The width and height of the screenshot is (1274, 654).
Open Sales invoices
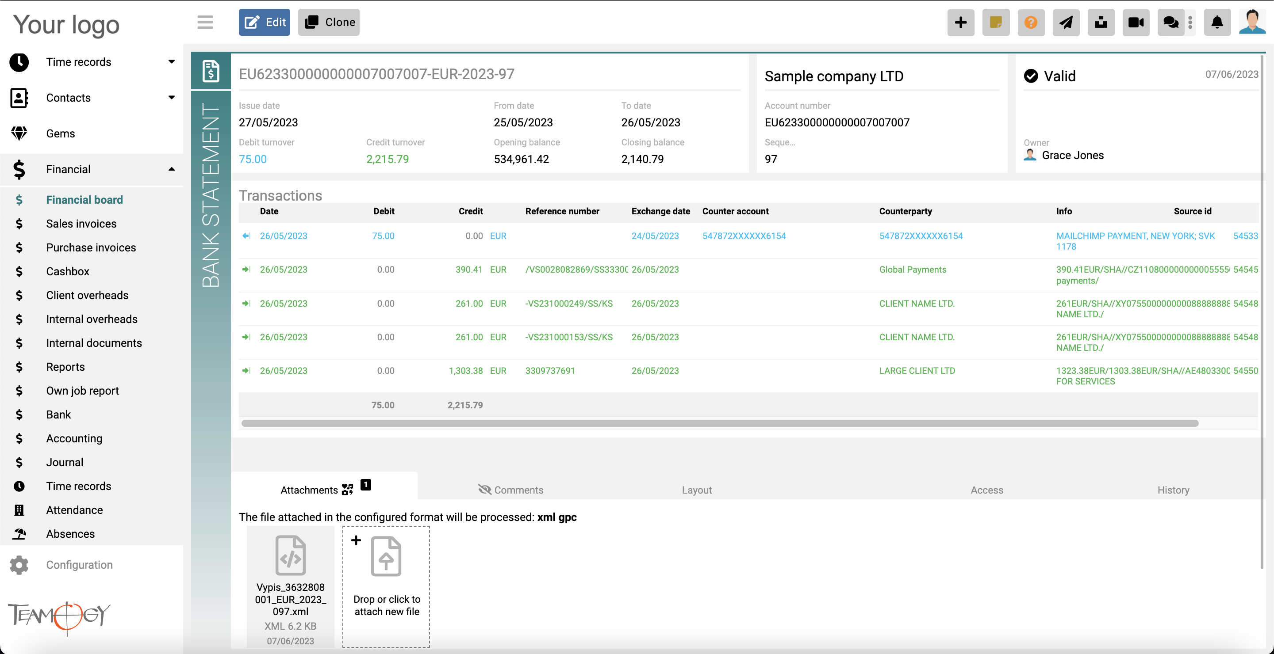tap(81, 224)
